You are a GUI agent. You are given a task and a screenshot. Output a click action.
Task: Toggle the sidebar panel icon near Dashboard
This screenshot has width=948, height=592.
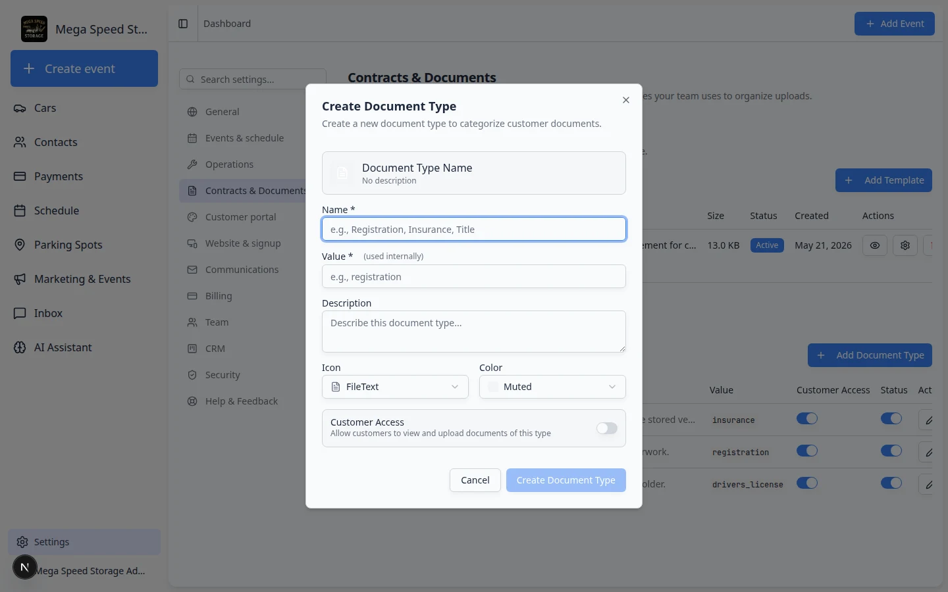[183, 24]
